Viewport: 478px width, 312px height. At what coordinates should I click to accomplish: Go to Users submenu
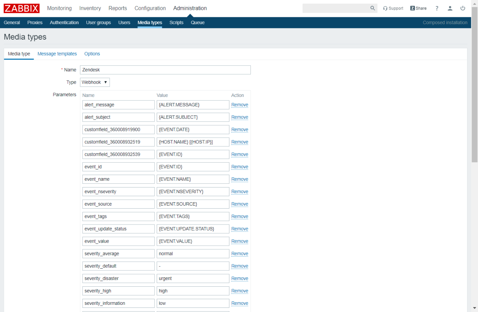(x=124, y=23)
